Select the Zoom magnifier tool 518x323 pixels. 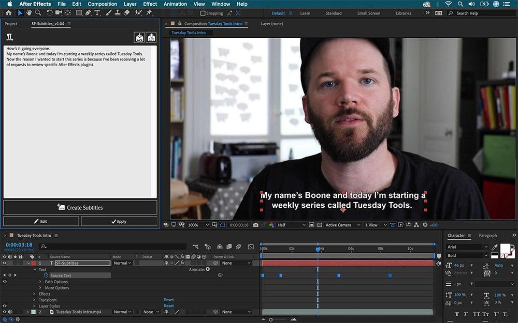[38, 13]
